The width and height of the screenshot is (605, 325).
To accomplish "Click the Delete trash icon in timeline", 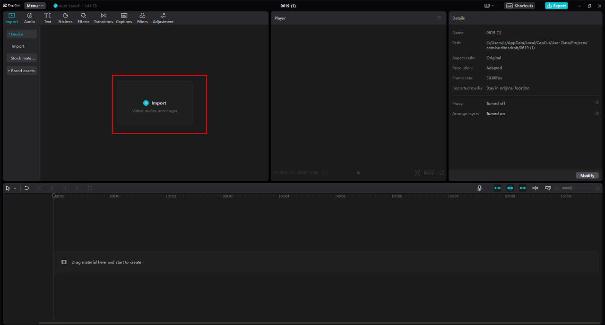I will (90, 188).
